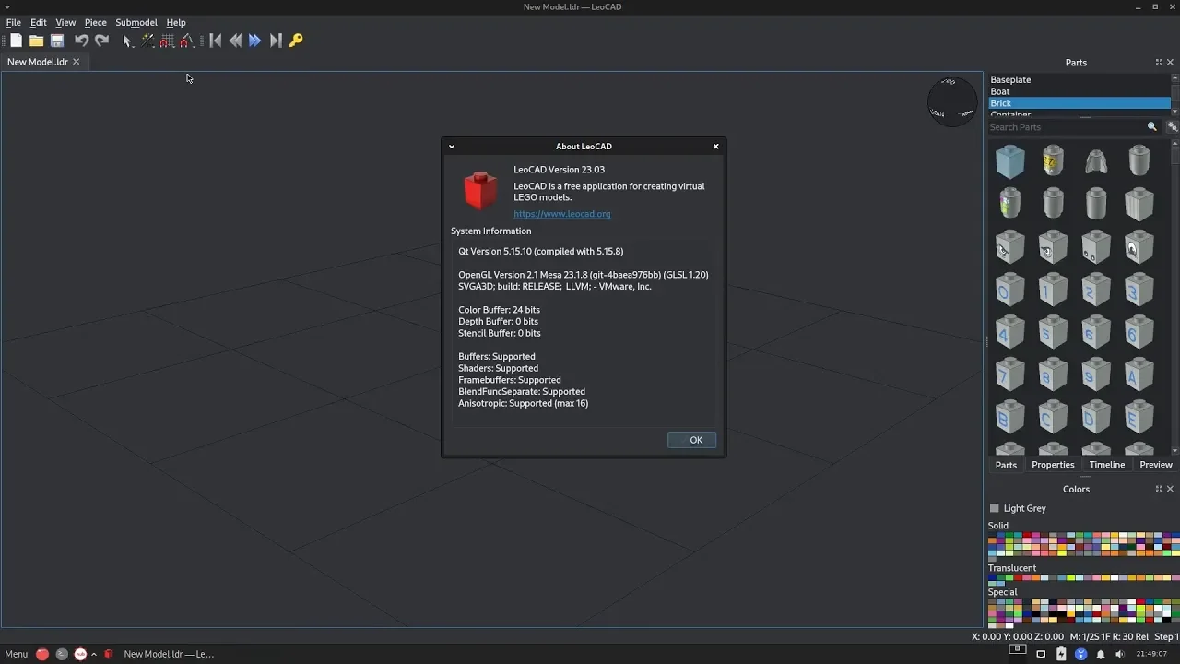This screenshot has width=1180, height=664.
Task: Open the parts options gear button
Action: [1173, 127]
